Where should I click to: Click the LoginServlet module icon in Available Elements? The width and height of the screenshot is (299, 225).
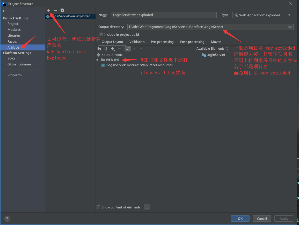point(204,55)
